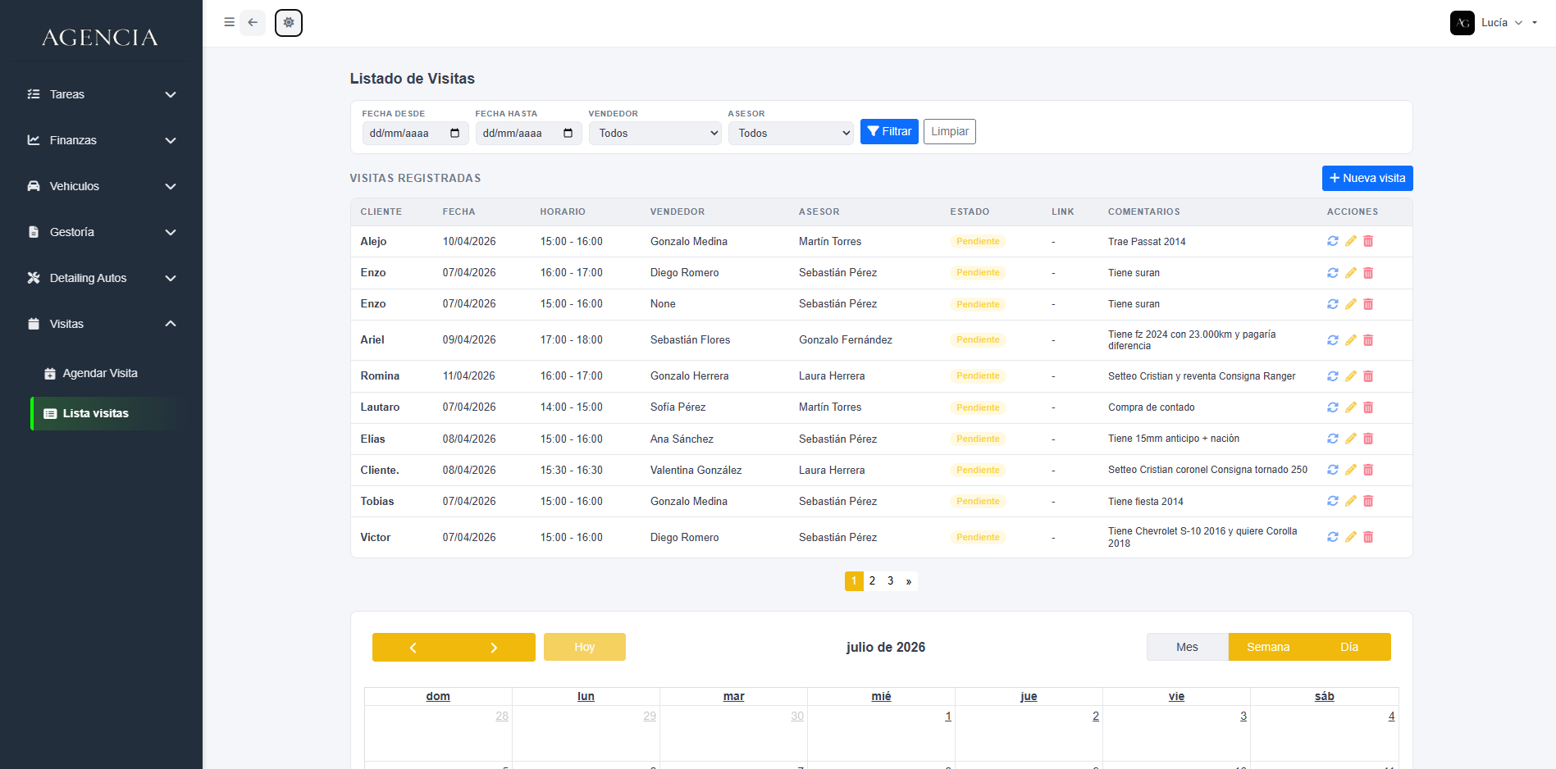Click the Finanzas chart icon
Viewport: 1556px width, 769px height.
tap(34, 140)
